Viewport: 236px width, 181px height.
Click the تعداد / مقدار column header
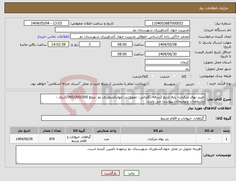pyautogui.click(x=52, y=131)
